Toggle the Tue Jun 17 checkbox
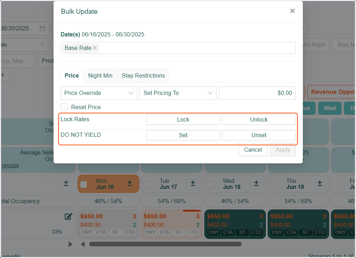 [x=147, y=184]
